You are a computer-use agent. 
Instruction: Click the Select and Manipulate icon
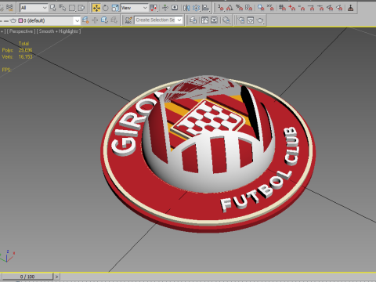tap(165, 8)
